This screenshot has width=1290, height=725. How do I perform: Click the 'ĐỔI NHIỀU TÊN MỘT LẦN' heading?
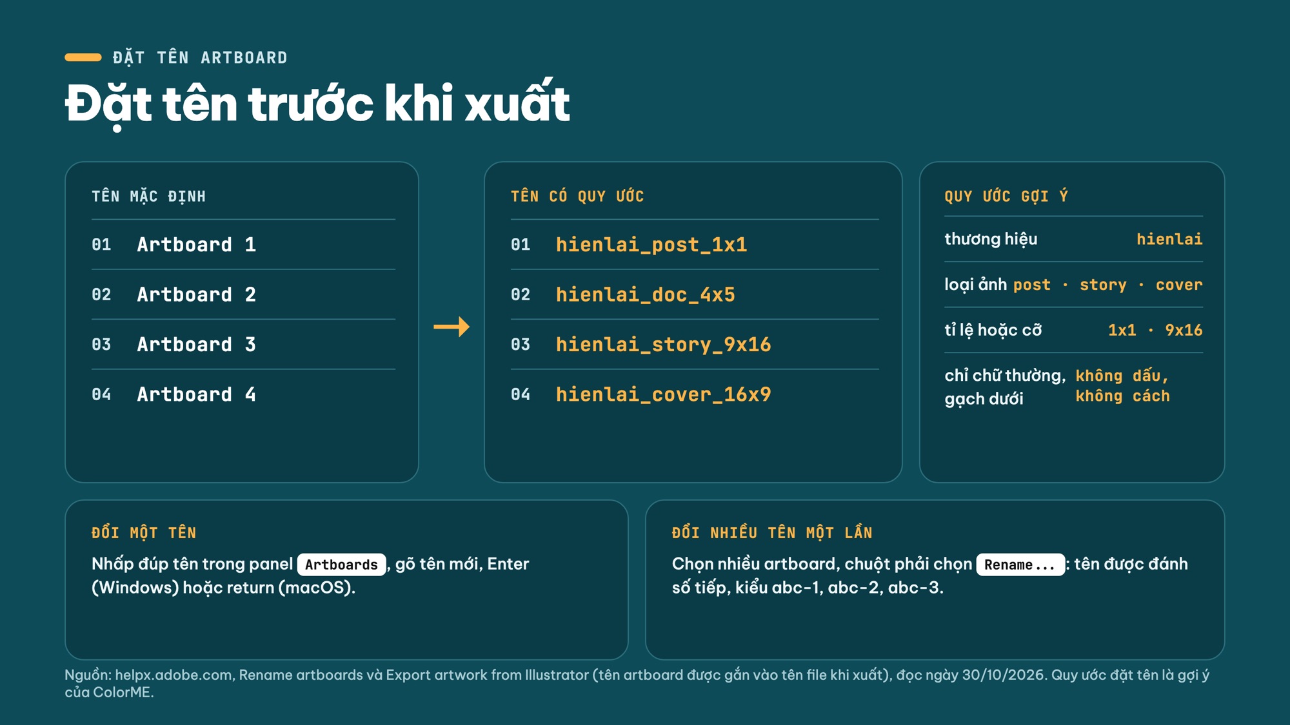772,533
